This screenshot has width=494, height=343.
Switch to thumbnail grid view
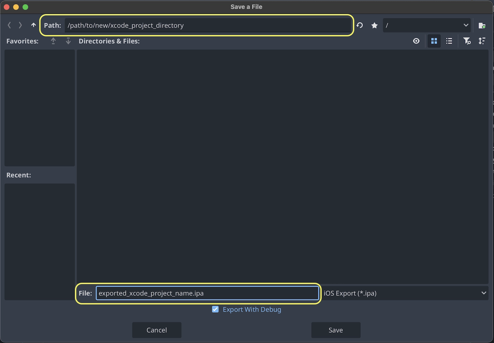pos(434,41)
